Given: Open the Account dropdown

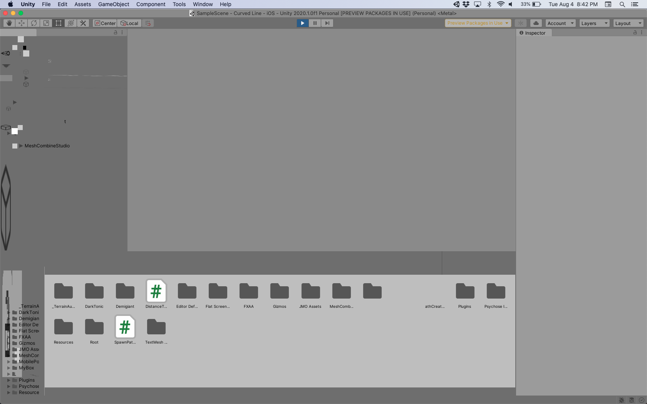Looking at the screenshot, I should [560, 23].
